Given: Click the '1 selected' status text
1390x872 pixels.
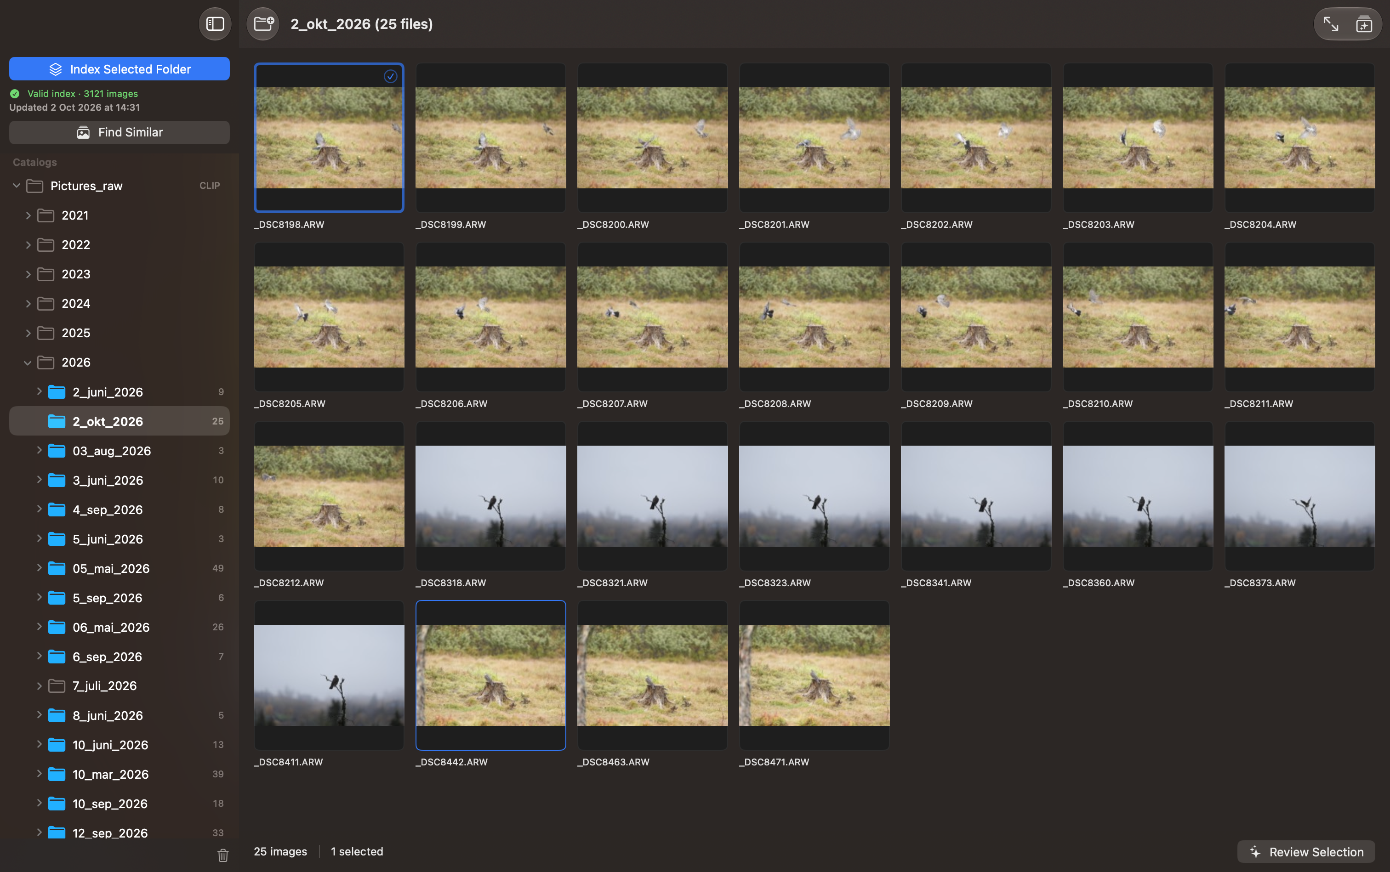Looking at the screenshot, I should click(x=357, y=851).
